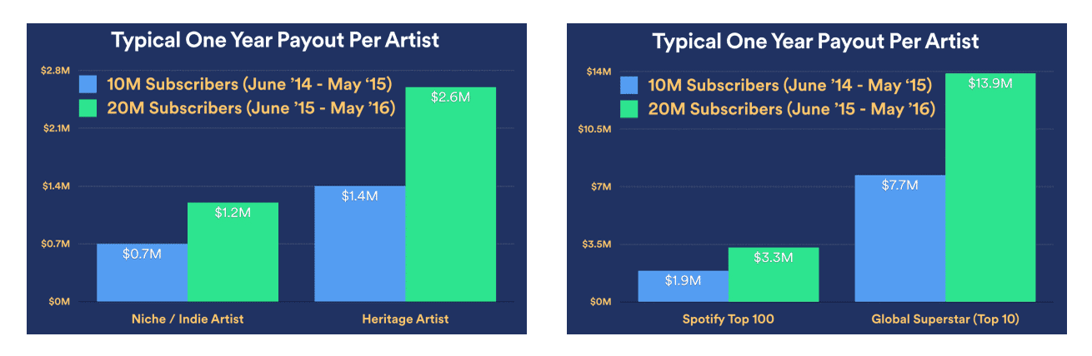Image resolution: width=1092 pixels, height=356 pixels.
Task: Click the blue $1.9M Spotify Top 100 bar
Action: point(683,285)
